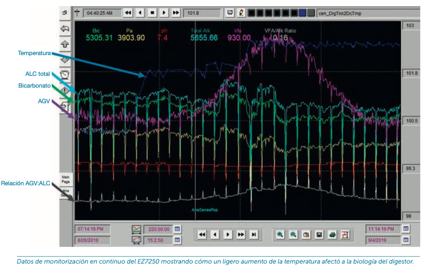Click the red chart configuration icon
The height and width of the screenshot is (266, 424).
[x=345, y=234]
